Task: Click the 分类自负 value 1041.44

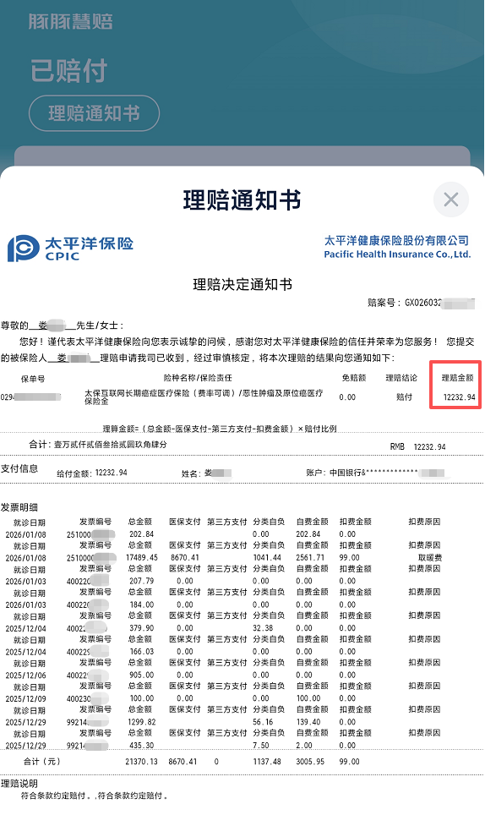Action: pyautogui.click(x=267, y=557)
